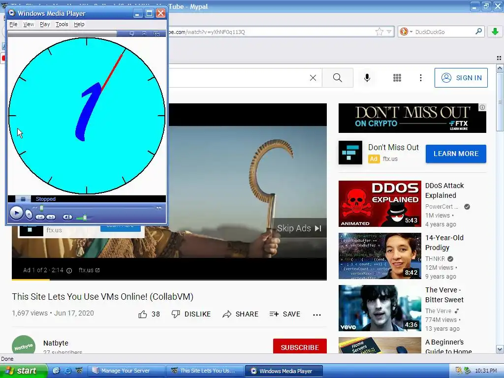Viewport: 504px width, 378px height.
Task: Open the Tools menu in Media Player
Action: pyautogui.click(x=62, y=24)
